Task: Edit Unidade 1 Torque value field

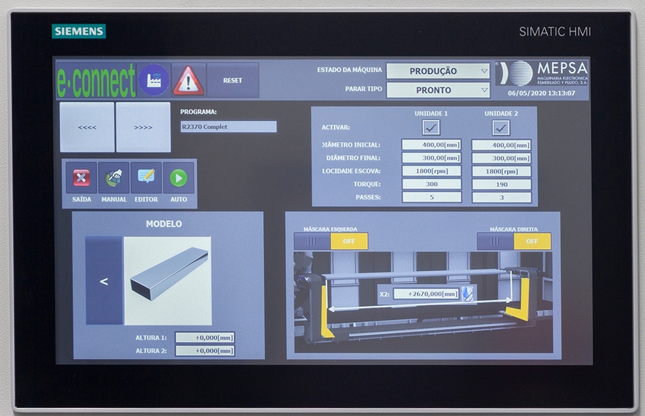Action: (x=431, y=184)
